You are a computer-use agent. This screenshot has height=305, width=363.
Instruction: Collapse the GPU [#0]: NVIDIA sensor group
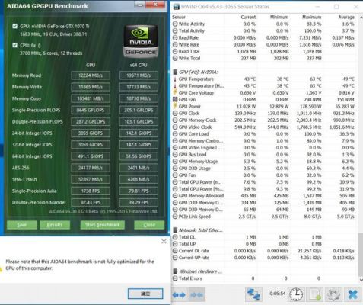[198, 72]
